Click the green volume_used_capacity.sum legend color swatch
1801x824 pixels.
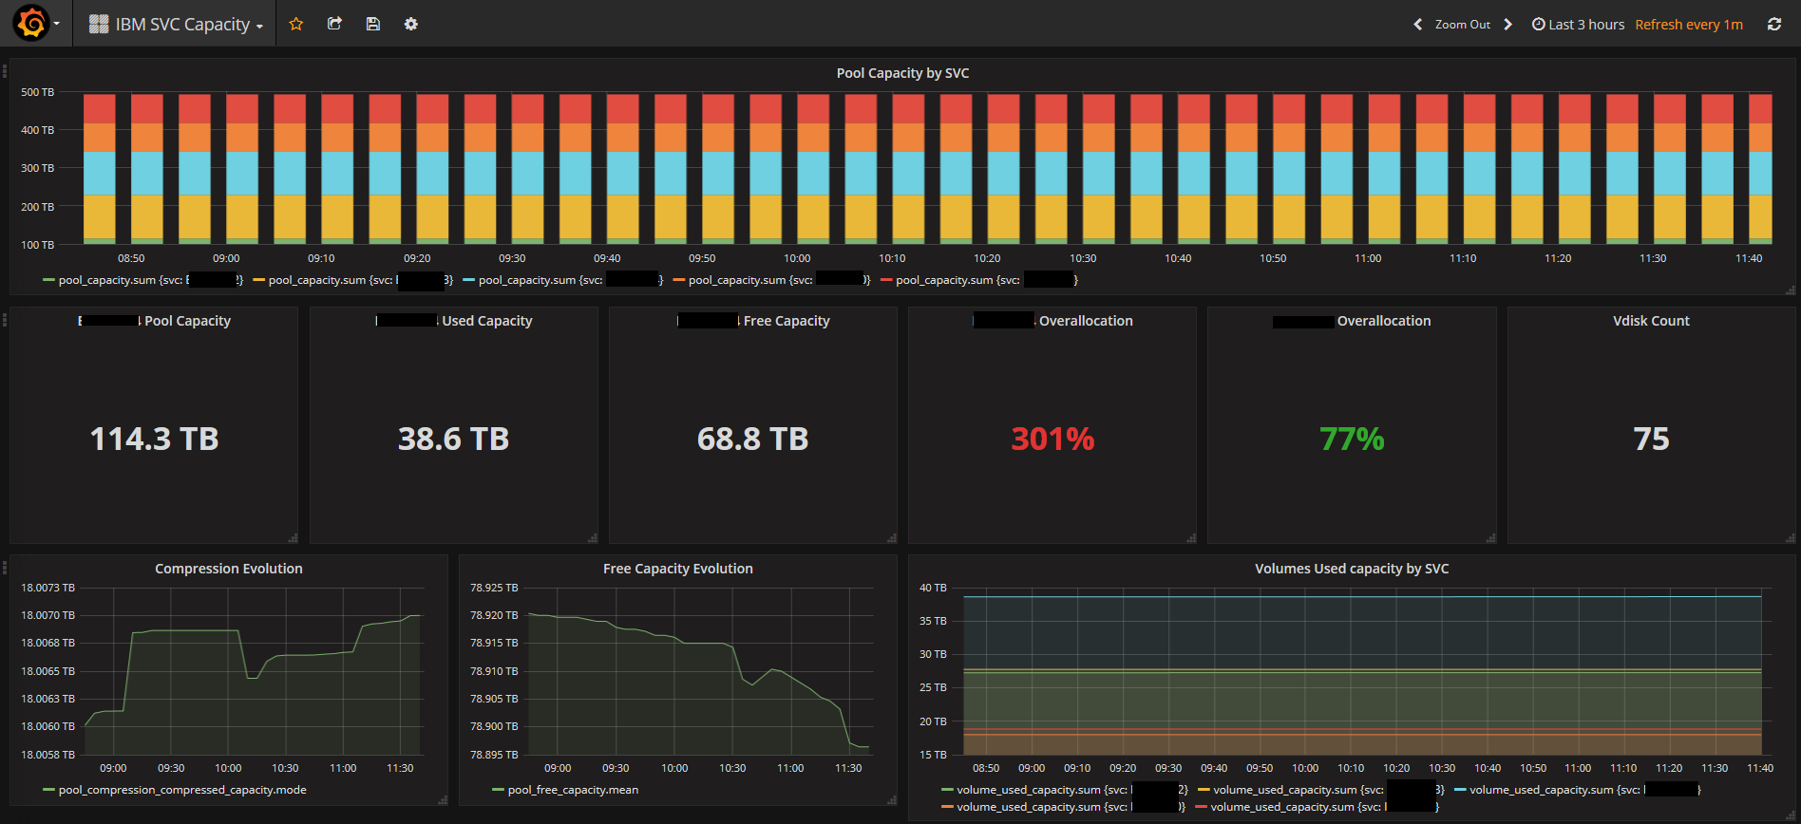coord(947,790)
